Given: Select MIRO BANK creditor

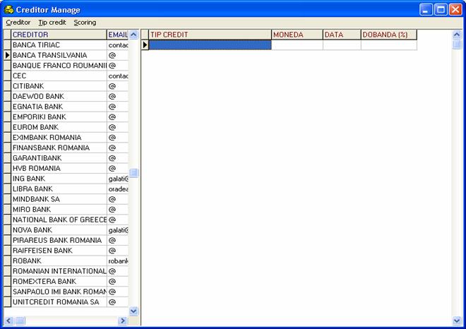Looking at the screenshot, I should pyautogui.click(x=59, y=210).
